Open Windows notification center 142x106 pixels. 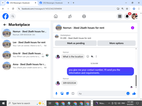click(x=137, y=103)
